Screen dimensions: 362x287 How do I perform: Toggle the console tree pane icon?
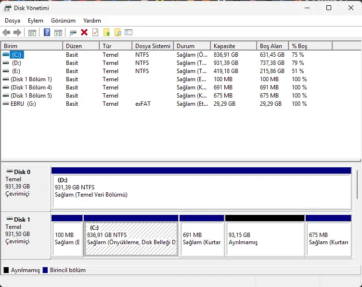32,33
